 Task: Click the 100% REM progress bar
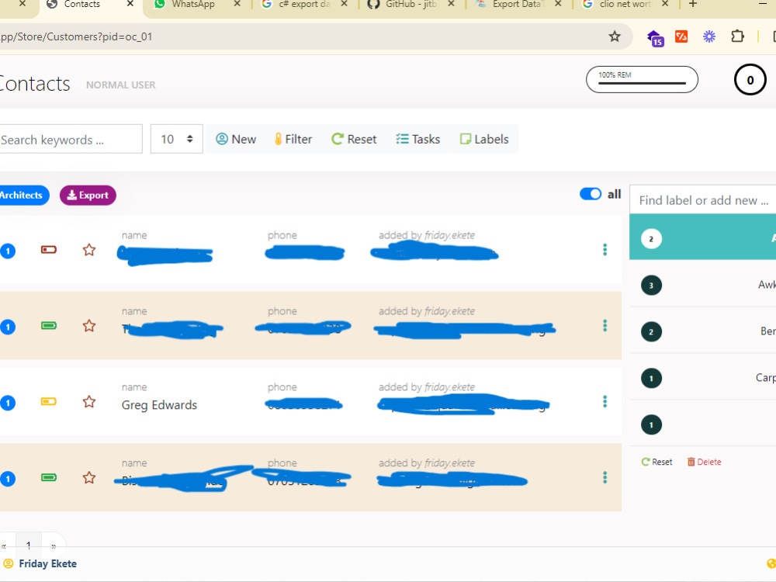(642, 79)
